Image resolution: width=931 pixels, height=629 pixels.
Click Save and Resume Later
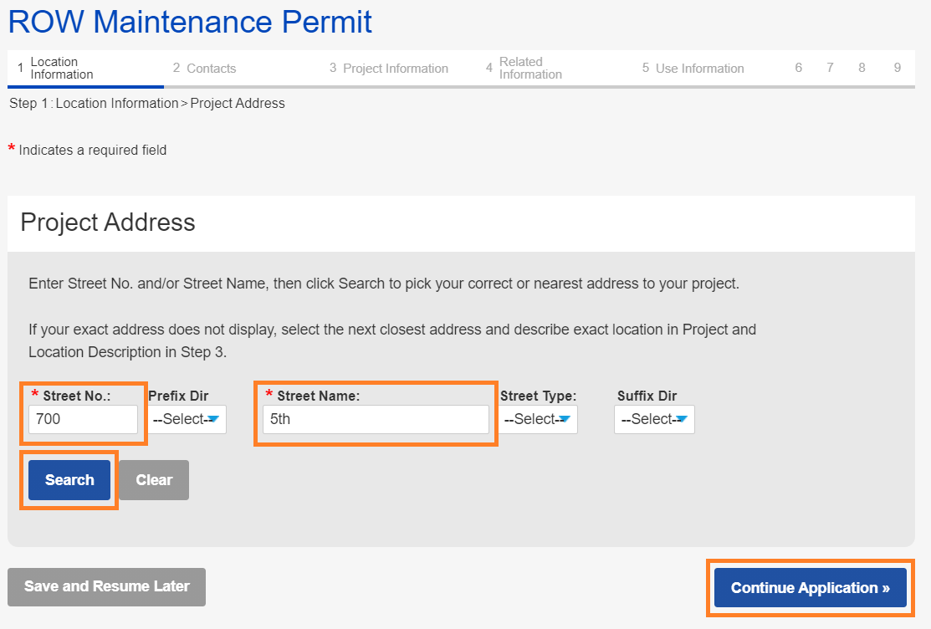(106, 586)
